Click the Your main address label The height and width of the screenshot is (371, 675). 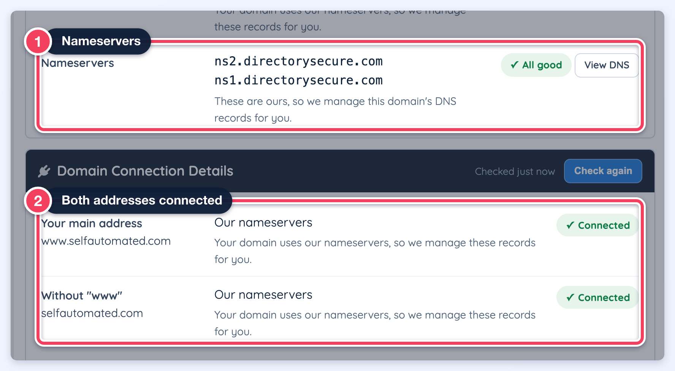(92, 223)
